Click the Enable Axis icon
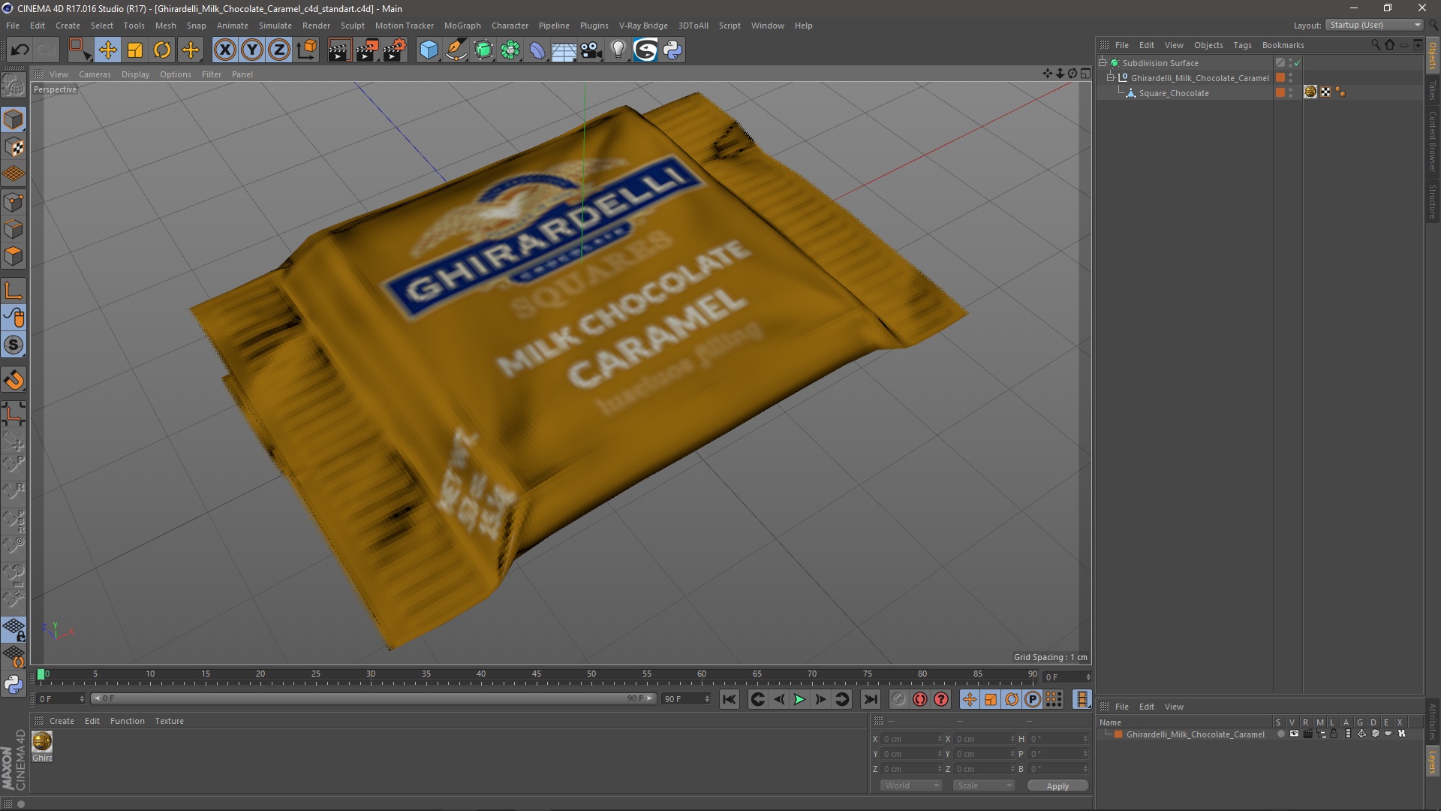Screen dimensions: 1441x811 pos(14,291)
